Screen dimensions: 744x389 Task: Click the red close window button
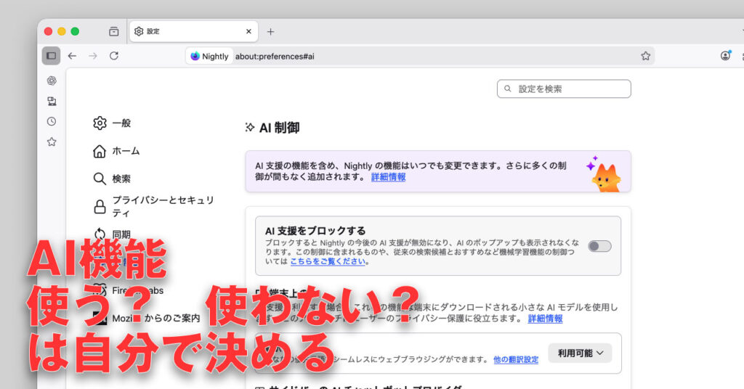click(49, 31)
